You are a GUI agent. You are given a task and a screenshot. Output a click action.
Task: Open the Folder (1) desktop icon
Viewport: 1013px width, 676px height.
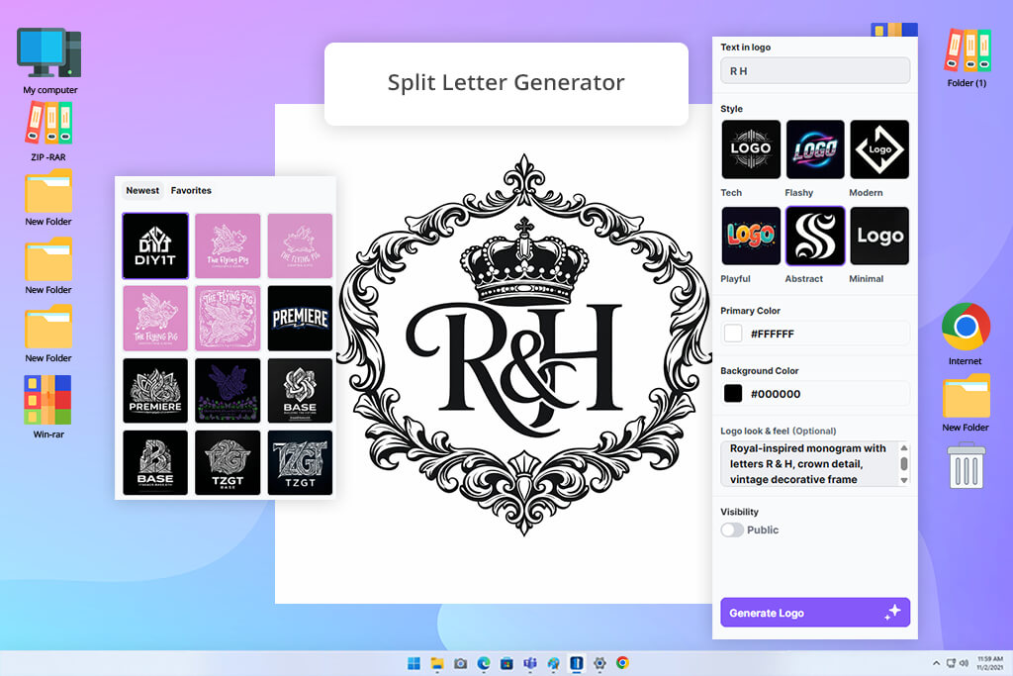coord(967,58)
